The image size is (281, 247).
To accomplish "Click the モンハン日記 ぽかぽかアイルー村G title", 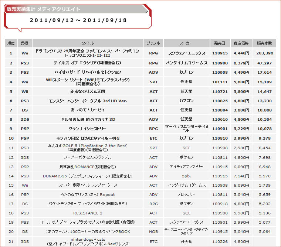I will [88, 138].
